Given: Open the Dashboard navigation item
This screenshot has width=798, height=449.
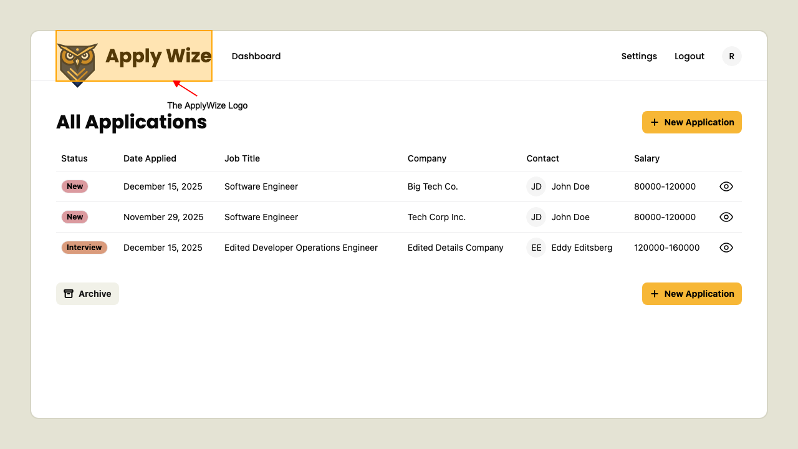Looking at the screenshot, I should [256, 56].
